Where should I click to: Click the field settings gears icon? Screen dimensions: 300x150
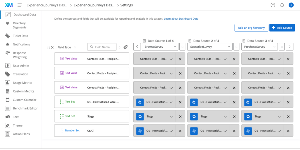pyautogui.click(x=126, y=47)
